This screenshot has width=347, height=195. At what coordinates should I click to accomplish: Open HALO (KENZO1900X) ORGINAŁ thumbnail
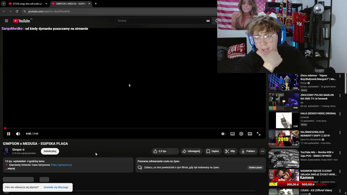click(x=284, y=120)
